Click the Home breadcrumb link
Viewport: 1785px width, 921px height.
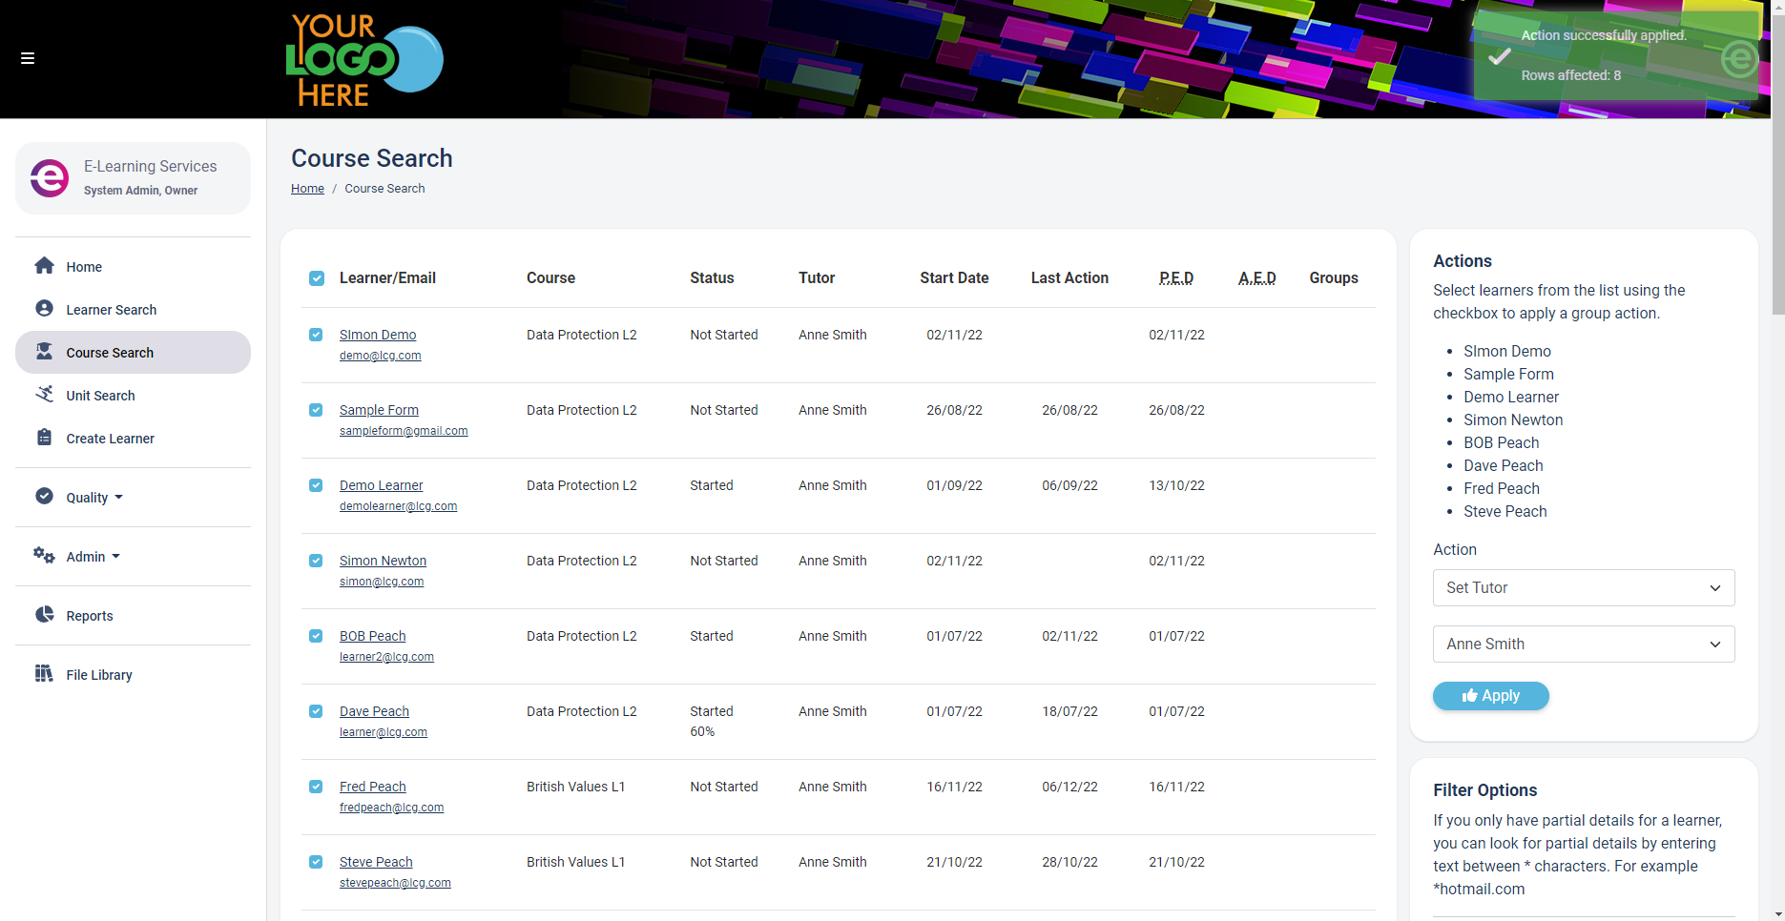[x=307, y=189]
